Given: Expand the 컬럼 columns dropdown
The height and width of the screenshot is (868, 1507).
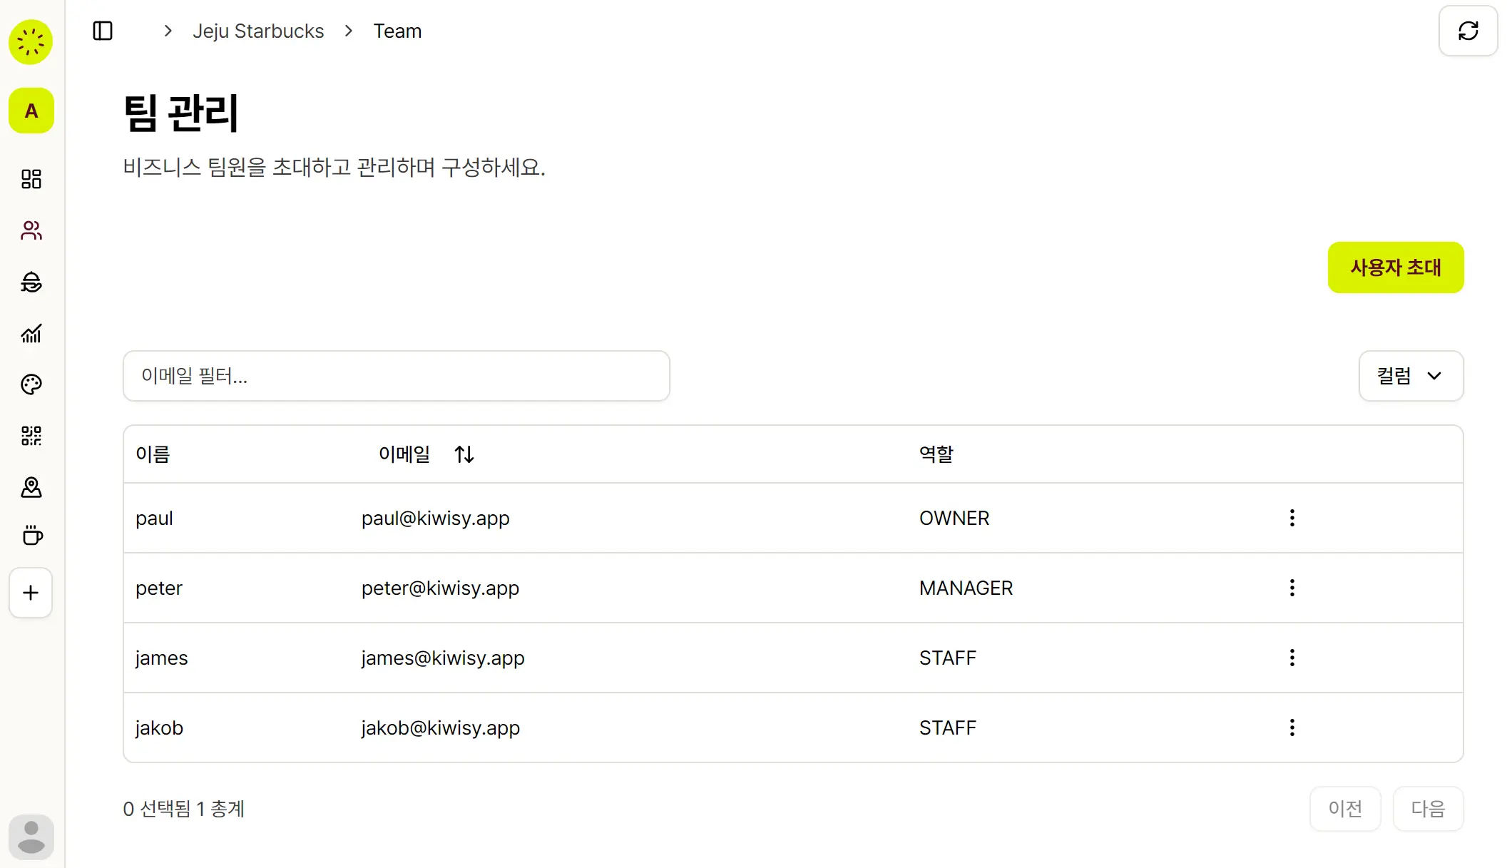Looking at the screenshot, I should pos(1411,376).
